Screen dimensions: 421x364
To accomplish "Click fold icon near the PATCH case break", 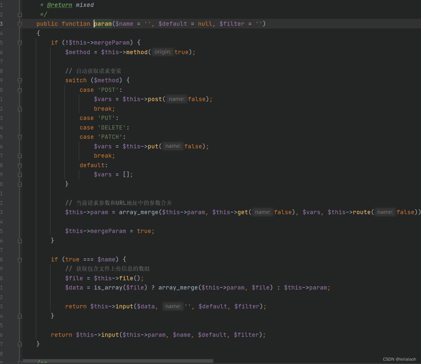I will (x=20, y=156).
